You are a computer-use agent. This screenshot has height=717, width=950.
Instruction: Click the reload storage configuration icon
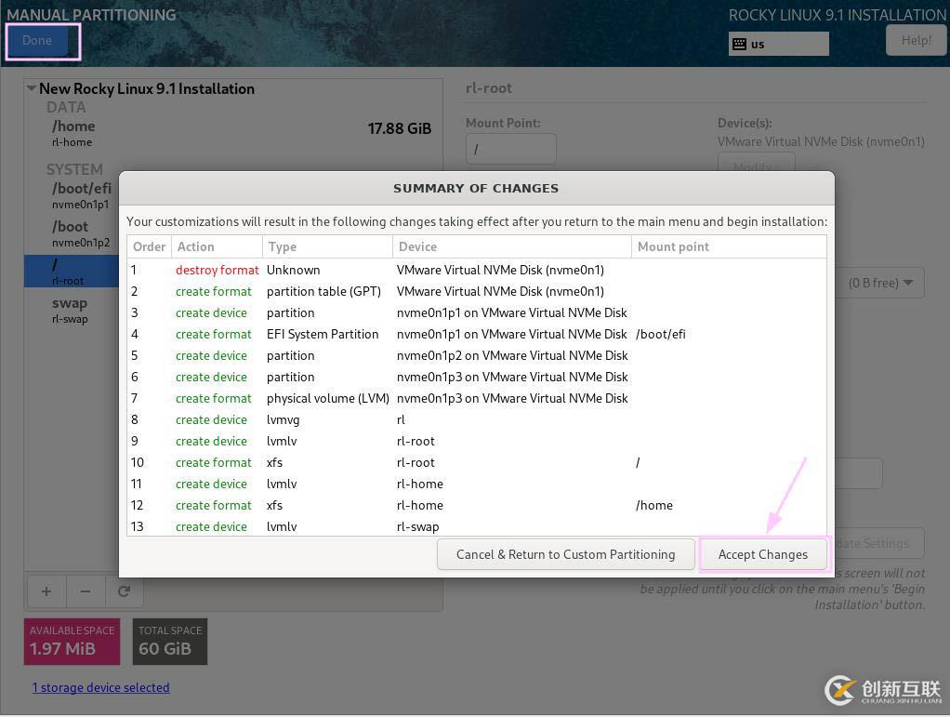pos(125,591)
